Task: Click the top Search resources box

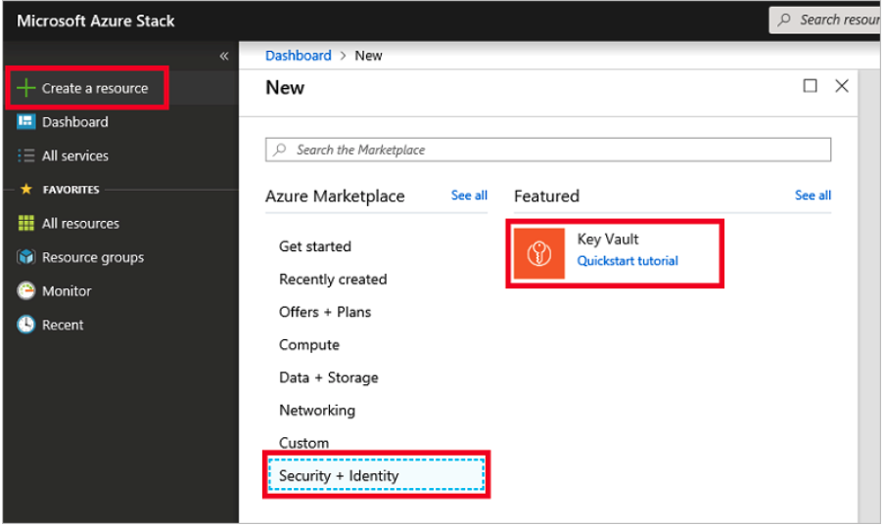Action: 832,20
